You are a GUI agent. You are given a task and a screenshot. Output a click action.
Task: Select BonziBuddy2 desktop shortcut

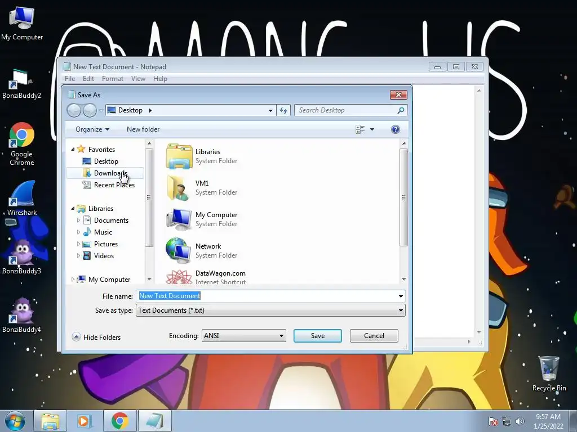click(x=21, y=84)
